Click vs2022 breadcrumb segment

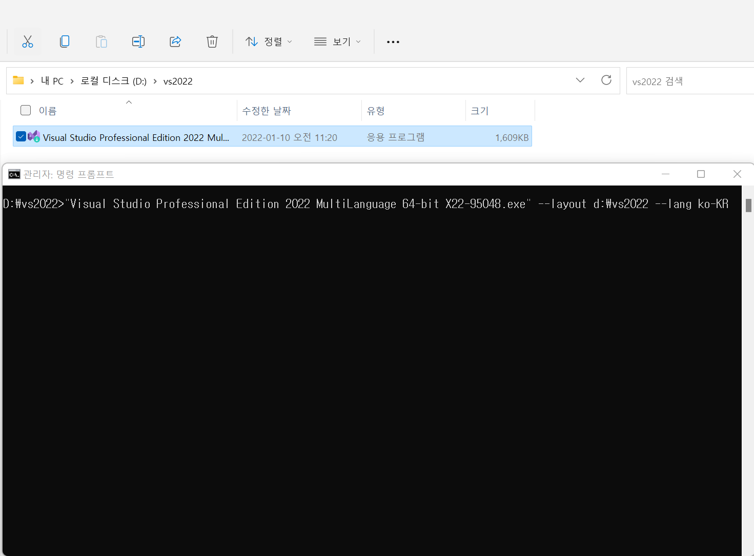(x=178, y=81)
